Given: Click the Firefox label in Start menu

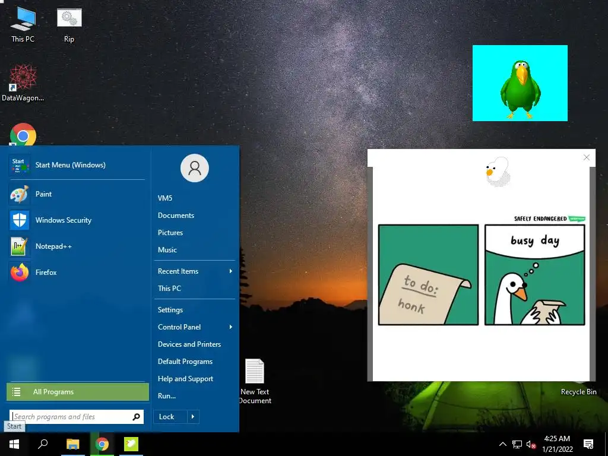Looking at the screenshot, I should (x=46, y=272).
